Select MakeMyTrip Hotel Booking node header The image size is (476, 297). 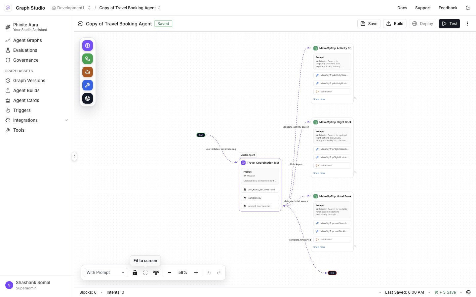pos(332,196)
